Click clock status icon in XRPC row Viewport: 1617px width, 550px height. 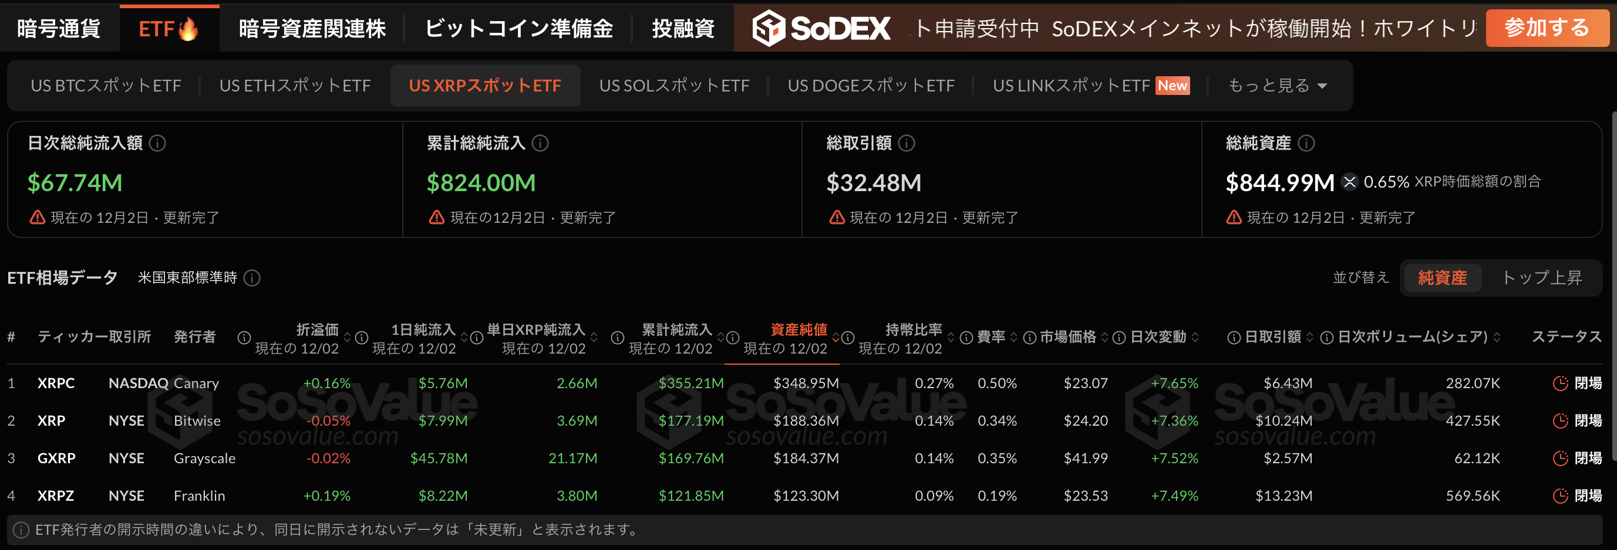coord(1560,383)
